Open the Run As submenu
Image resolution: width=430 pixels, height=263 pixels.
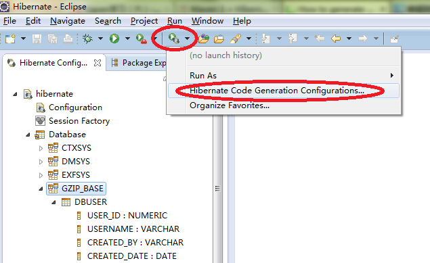coord(284,76)
